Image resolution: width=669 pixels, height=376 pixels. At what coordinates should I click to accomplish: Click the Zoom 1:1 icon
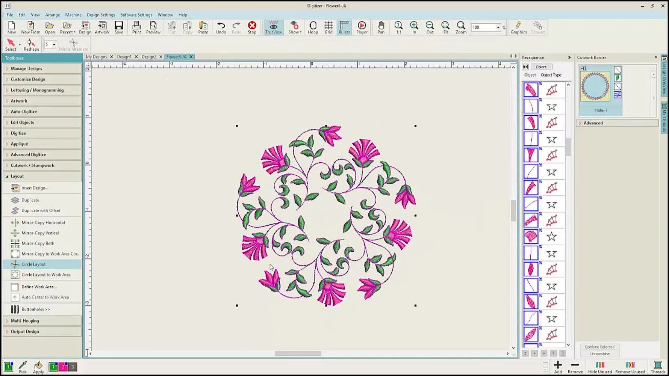pos(398,27)
